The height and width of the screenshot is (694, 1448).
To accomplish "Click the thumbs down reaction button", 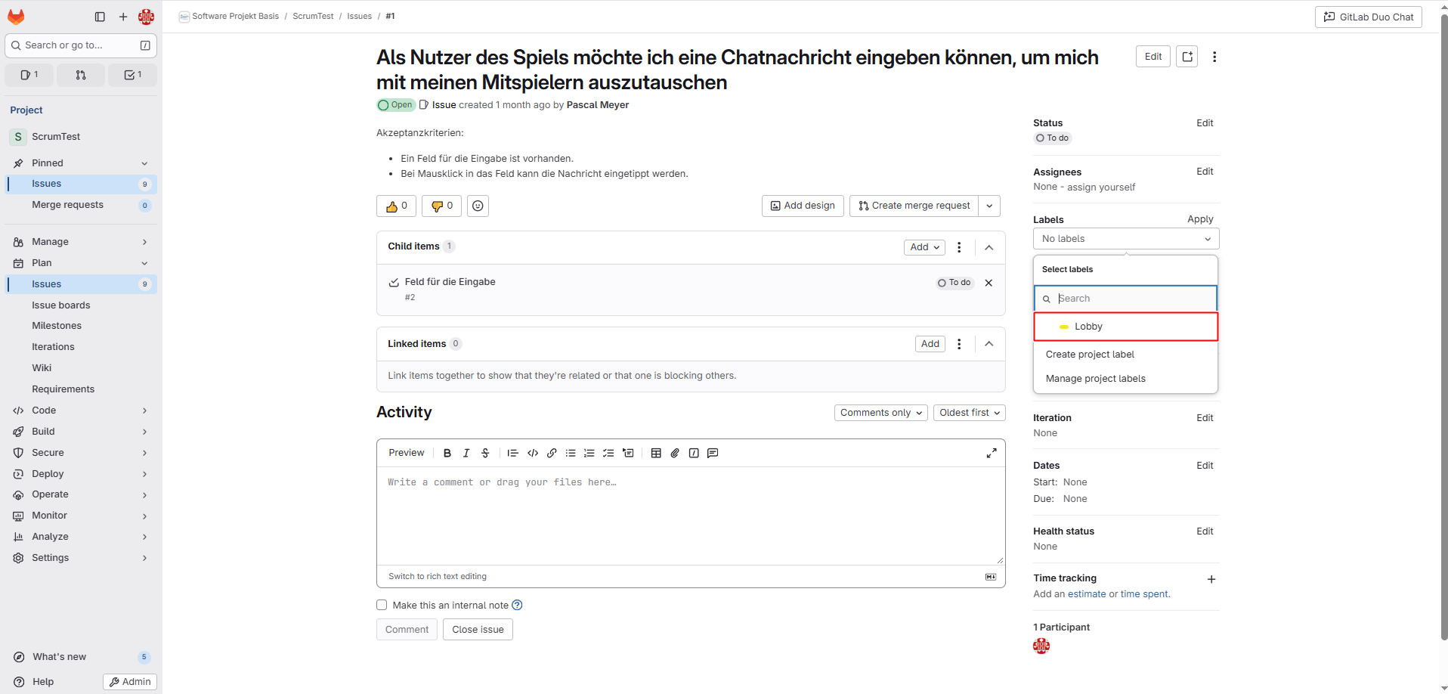I will pyautogui.click(x=441, y=206).
